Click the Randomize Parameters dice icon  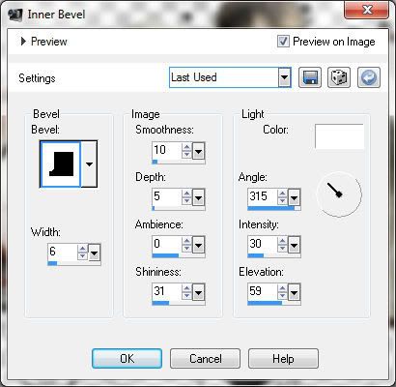click(339, 77)
